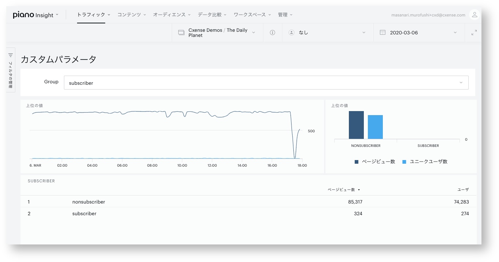Select the subscriber table row name
The height and width of the screenshot is (262, 499).
(84, 213)
